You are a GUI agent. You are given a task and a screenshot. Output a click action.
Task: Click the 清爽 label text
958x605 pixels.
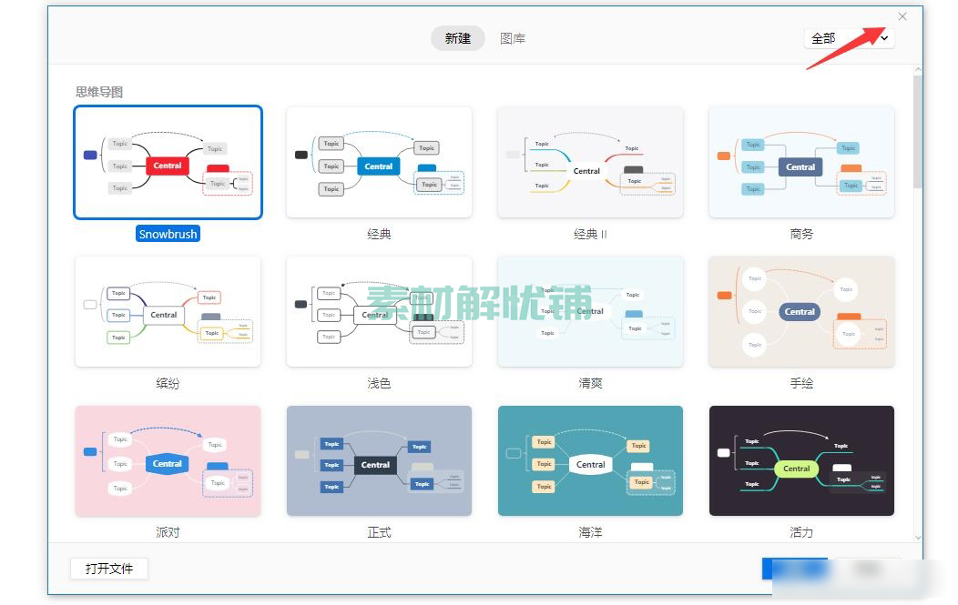tap(590, 383)
